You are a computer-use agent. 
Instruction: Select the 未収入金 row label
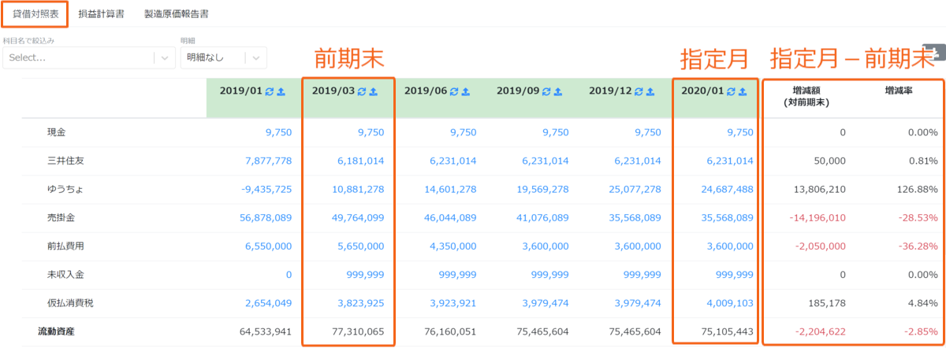[x=65, y=275]
